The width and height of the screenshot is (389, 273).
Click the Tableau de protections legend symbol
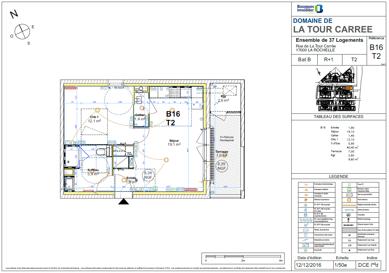[x=306, y=230]
